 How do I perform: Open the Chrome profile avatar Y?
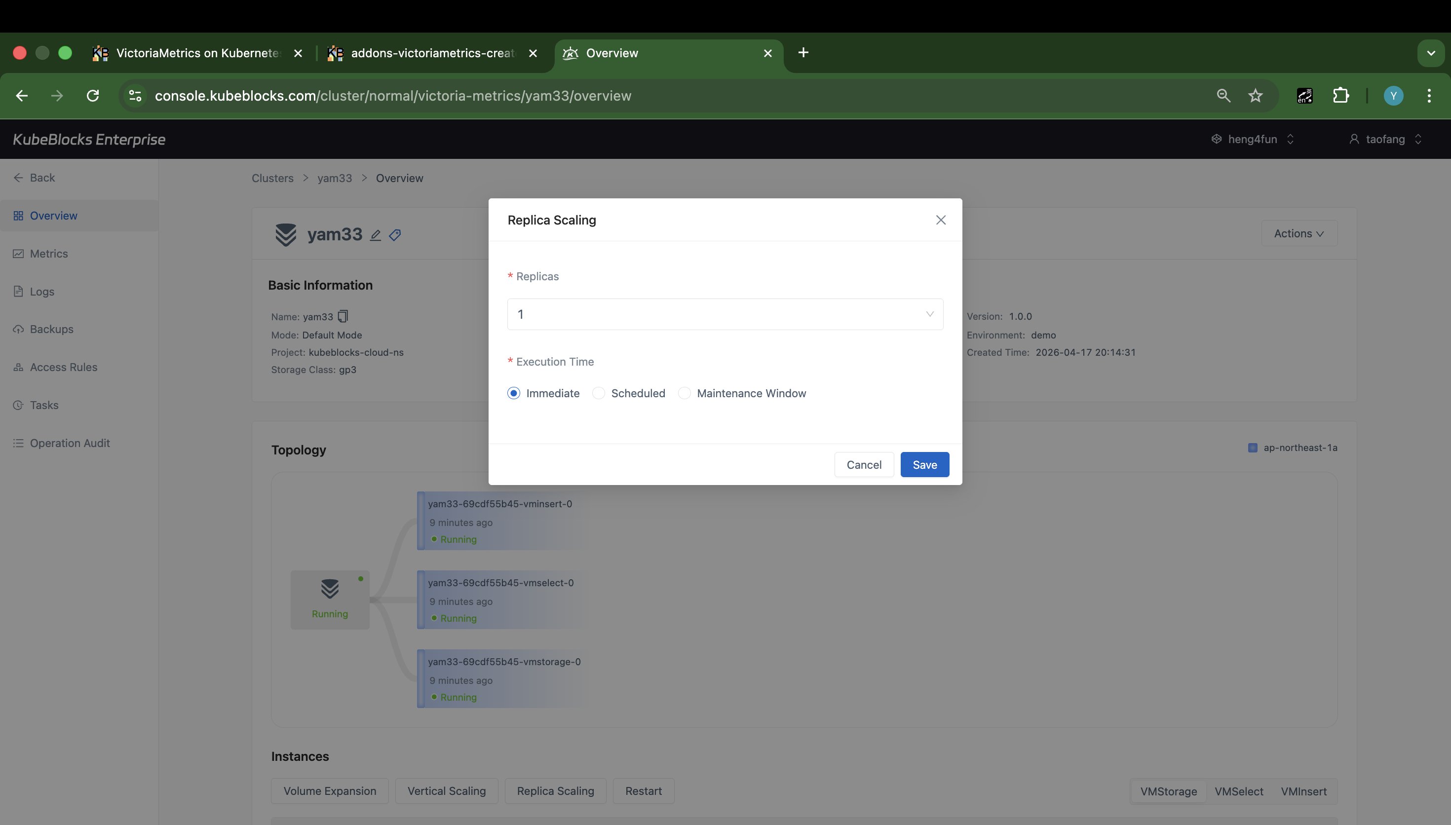click(1393, 96)
